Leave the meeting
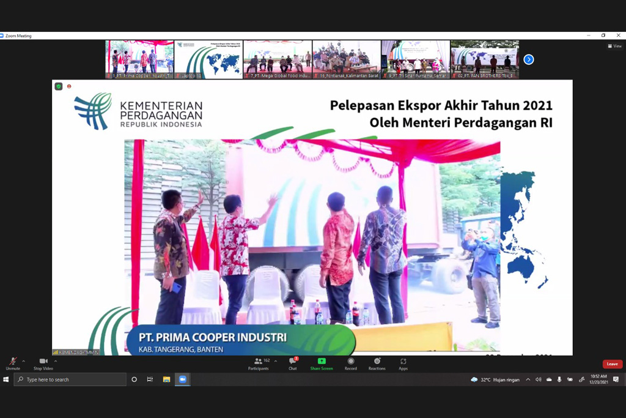 [x=612, y=364]
